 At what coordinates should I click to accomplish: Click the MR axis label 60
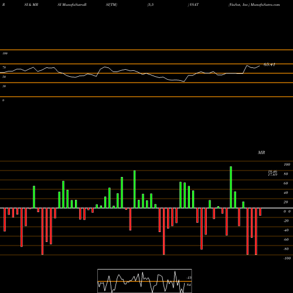(286, 183)
